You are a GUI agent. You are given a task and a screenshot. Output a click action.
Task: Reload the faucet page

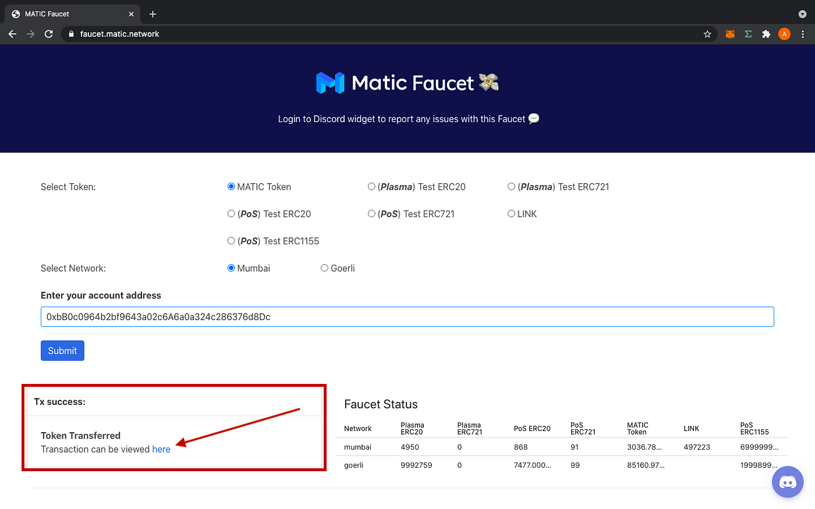coord(49,34)
